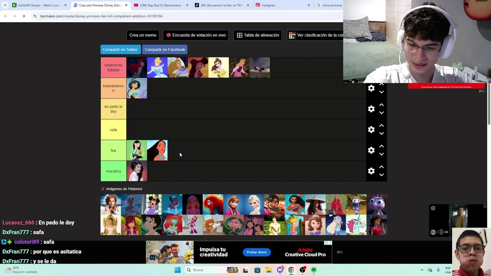This screenshot has height=276, width=491.
Task: Close the Crea una Princesa Disney tab
Action: coord(126,5)
